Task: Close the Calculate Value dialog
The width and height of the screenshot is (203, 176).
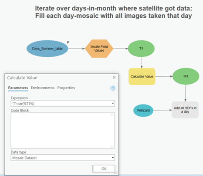Action: coord(114,78)
